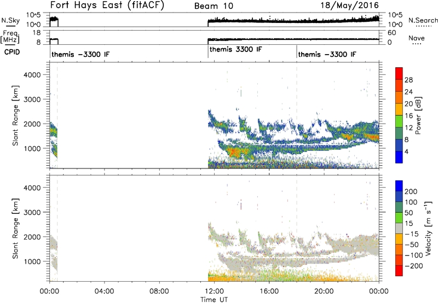Screen dimensions: 438x303
Task: Click the 'Time UT' axis title
Action: [214, 300]
